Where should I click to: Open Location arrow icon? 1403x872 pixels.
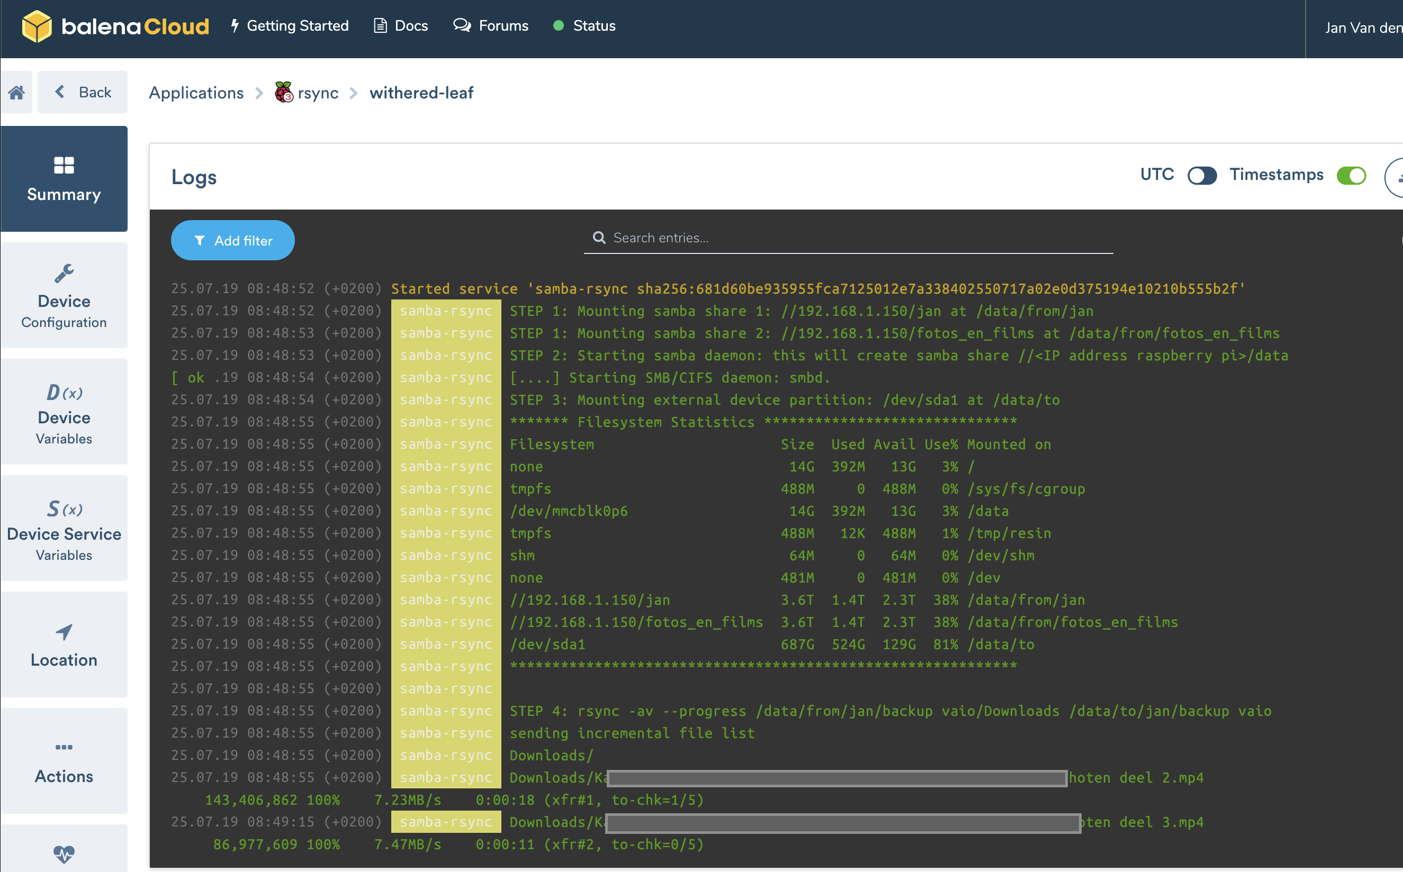[64, 632]
